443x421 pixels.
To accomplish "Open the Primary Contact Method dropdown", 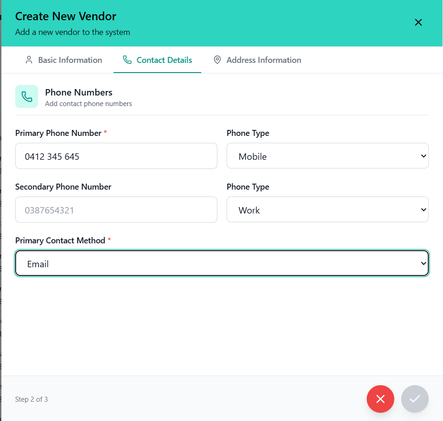I will pyautogui.click(x=222, y=263).
